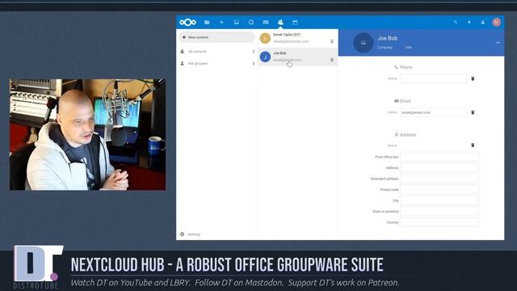Click the Company field

tap(385, 48)
